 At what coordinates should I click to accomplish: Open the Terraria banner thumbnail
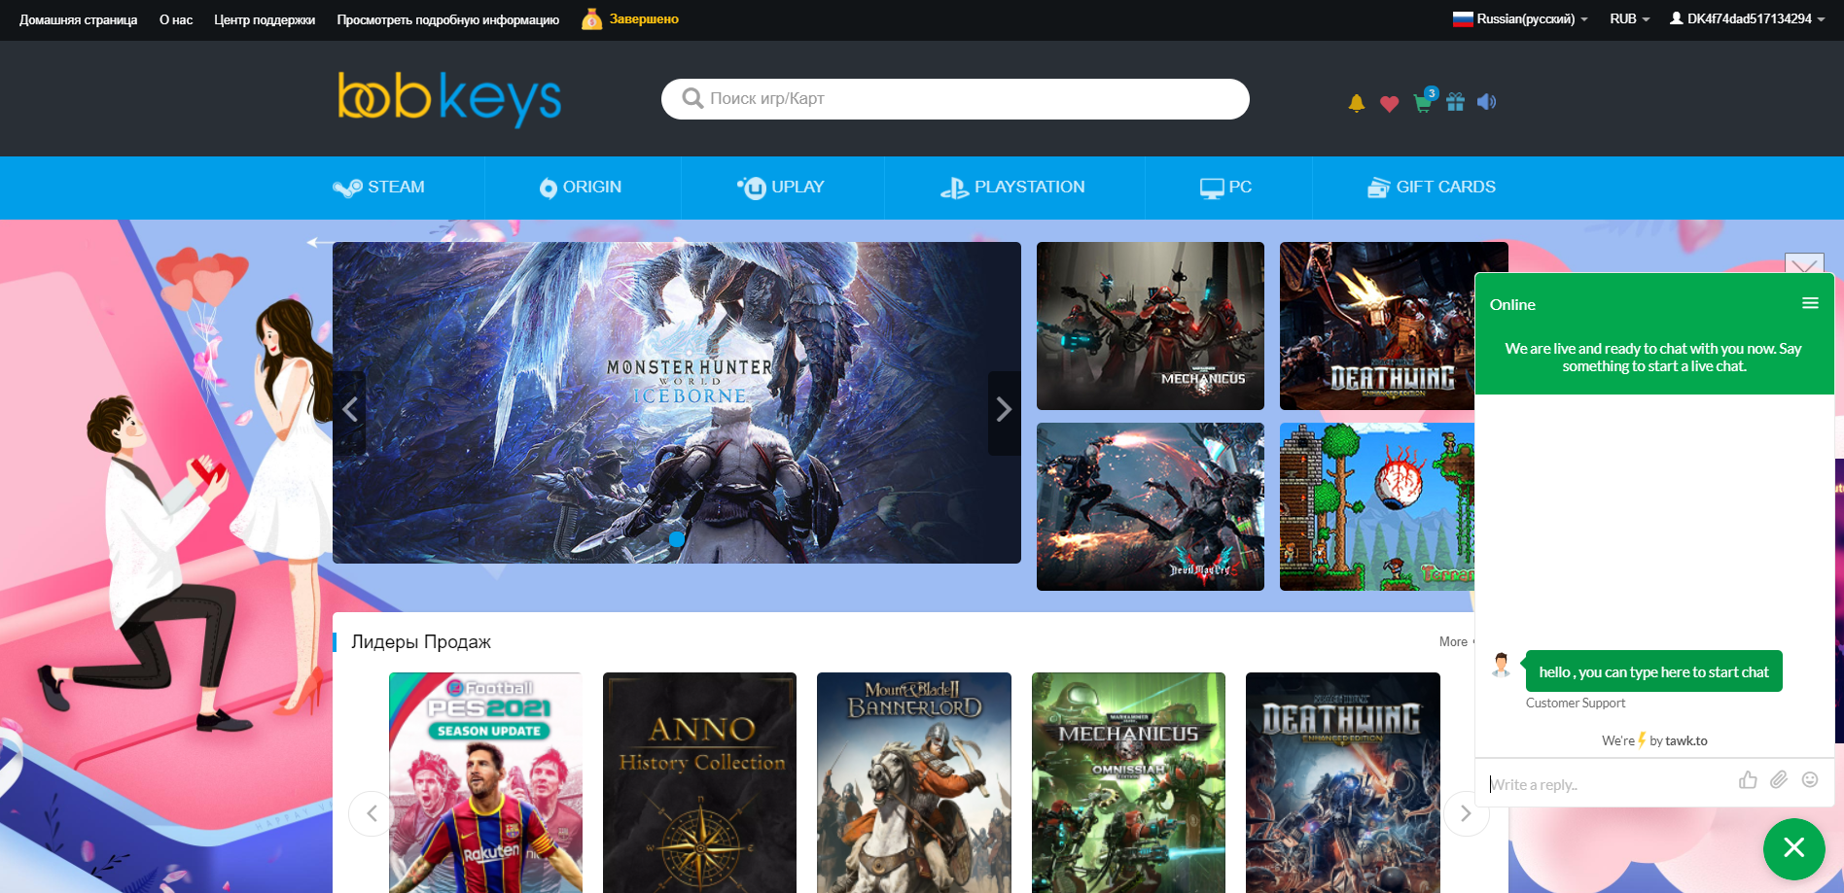(1377, 506)
